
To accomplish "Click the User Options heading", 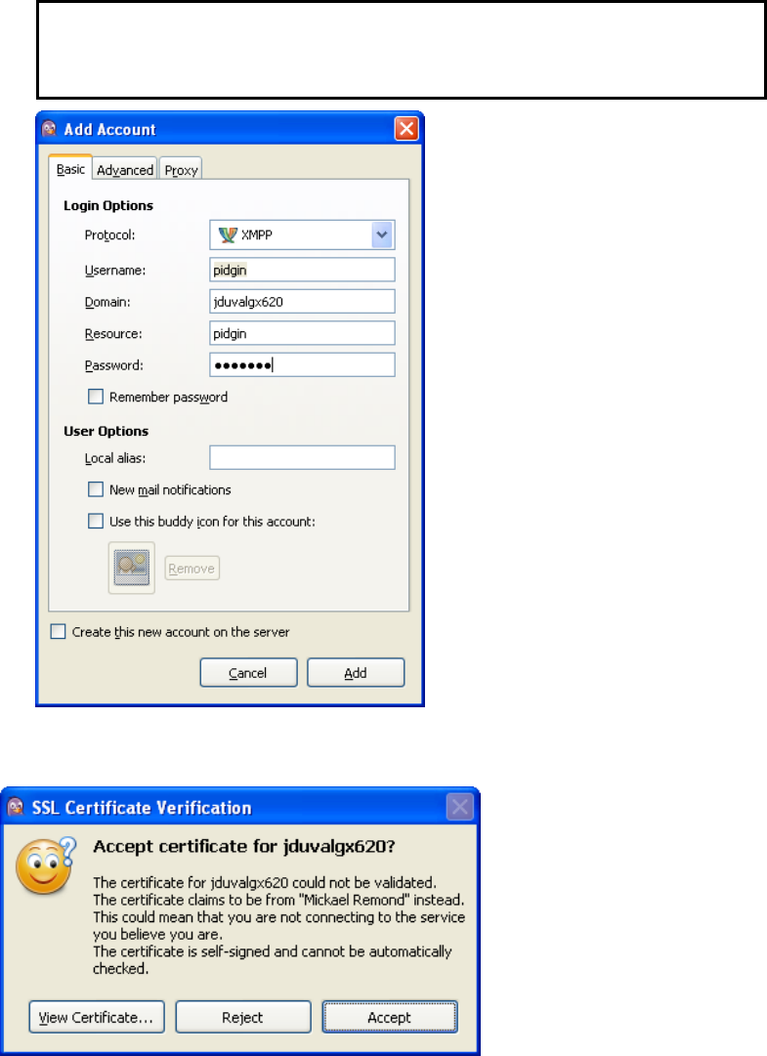I will point(107,431).
